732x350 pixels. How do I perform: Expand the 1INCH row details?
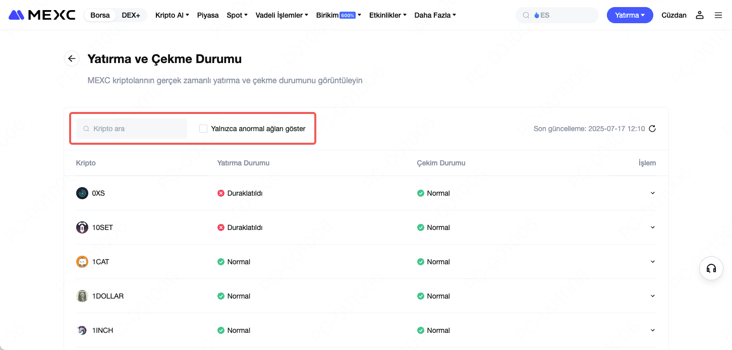click(653, 330)
